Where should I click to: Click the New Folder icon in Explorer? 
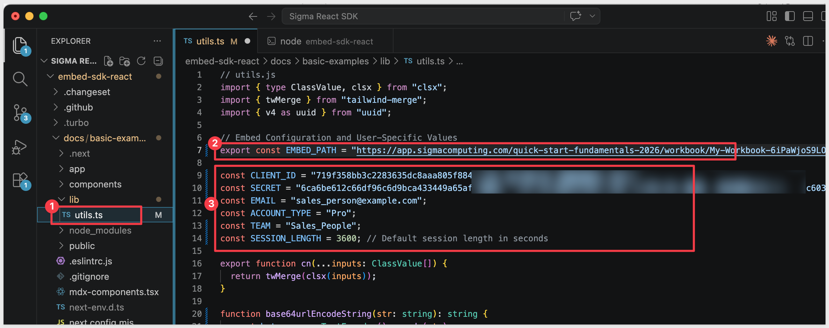(x=124, y=61)
